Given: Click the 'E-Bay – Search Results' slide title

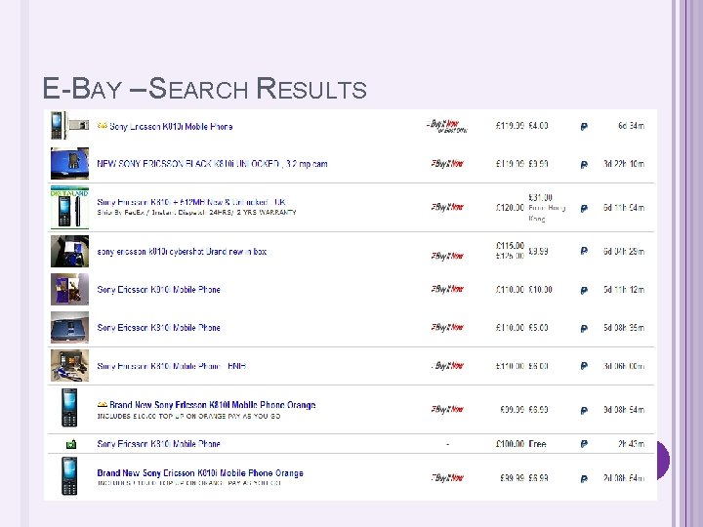Looking at the screenshot, I should [204, 88].
